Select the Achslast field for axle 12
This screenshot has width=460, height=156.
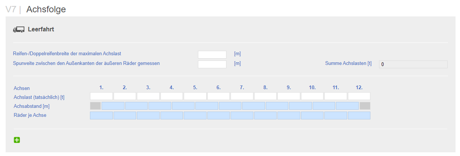[x=359, y=96]
